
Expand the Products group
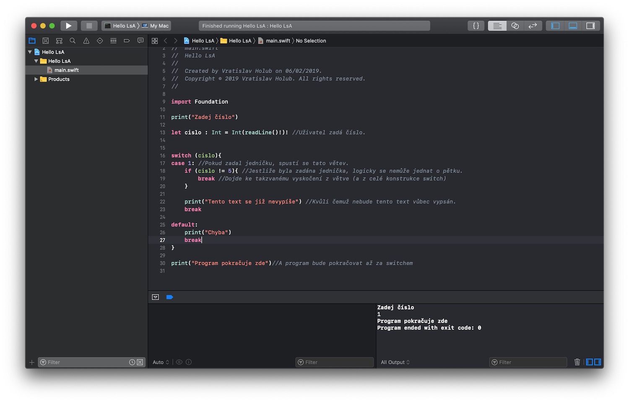(x=36, y=79)
